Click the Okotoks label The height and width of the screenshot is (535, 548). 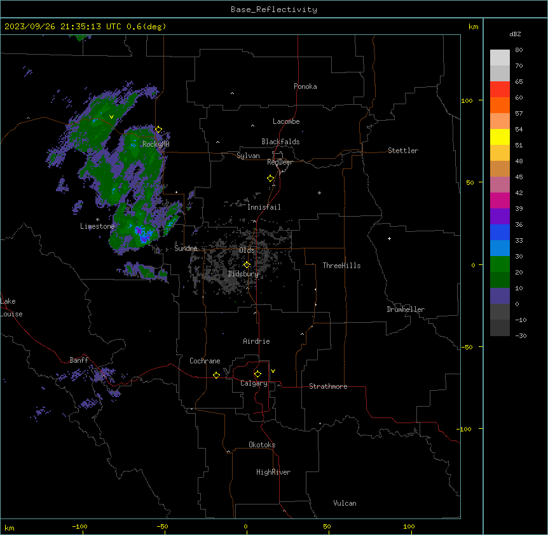pyautogui.click(x=262, y=445)
